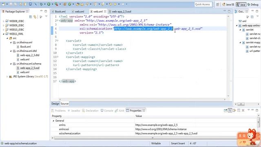The height and width of the screenshot is (147, 261).
Task: Click the xmlns:xsi property row
Action: [x=154, y=129]
